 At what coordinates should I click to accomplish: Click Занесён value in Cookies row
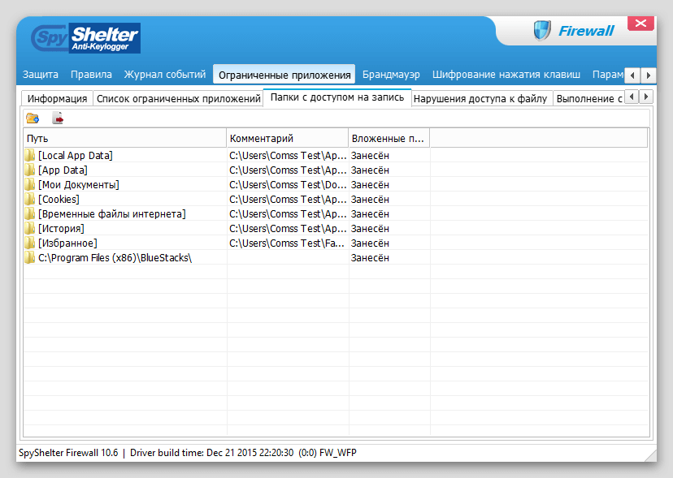370,199
